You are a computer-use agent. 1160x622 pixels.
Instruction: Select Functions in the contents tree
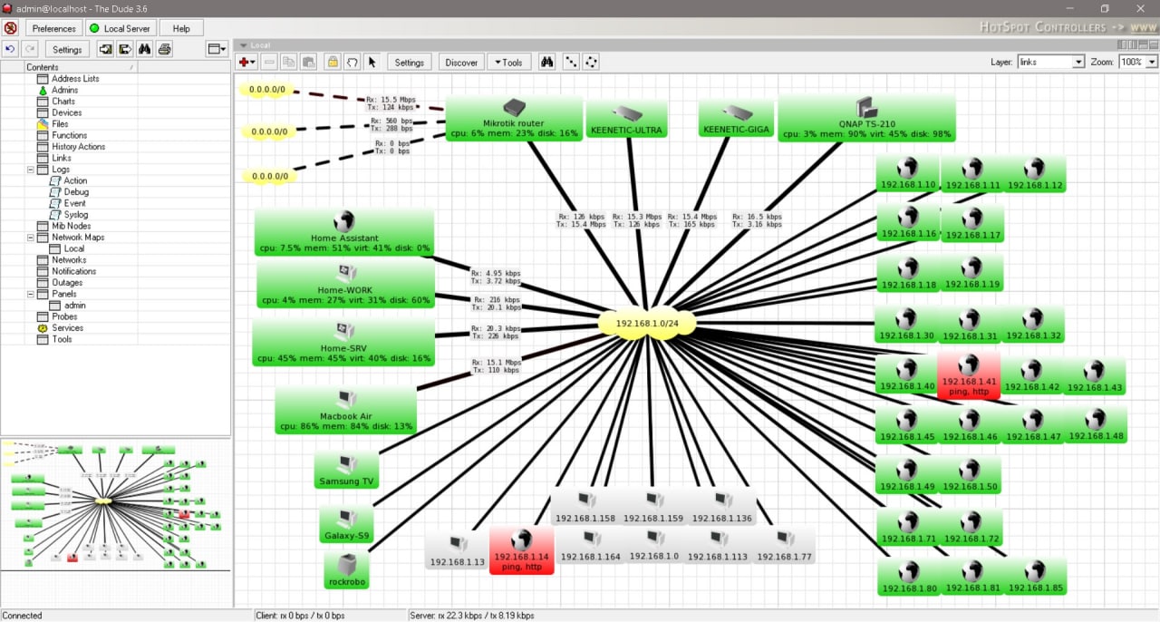coord(70,135)
